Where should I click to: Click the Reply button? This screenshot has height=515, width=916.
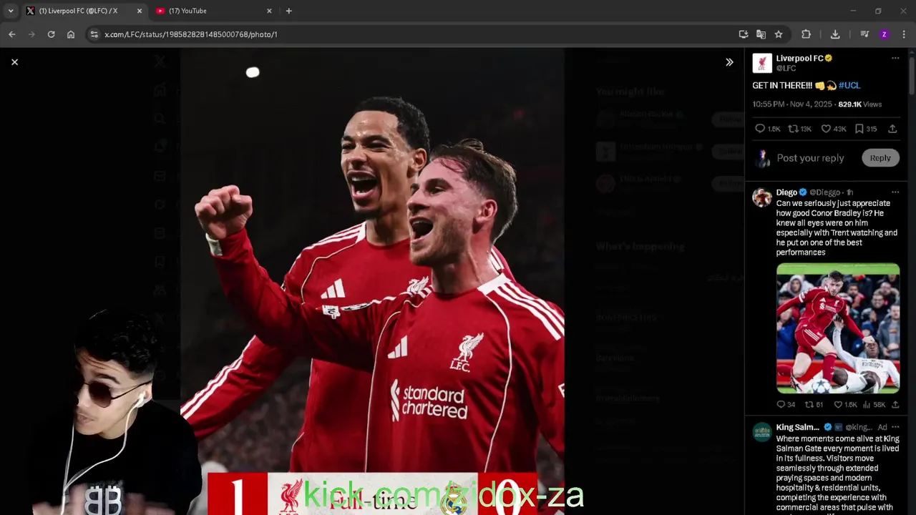point(880,158)
